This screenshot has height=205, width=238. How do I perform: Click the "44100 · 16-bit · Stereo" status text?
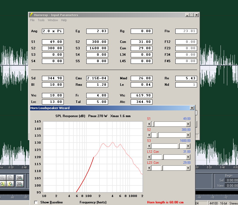coord(223,203)
